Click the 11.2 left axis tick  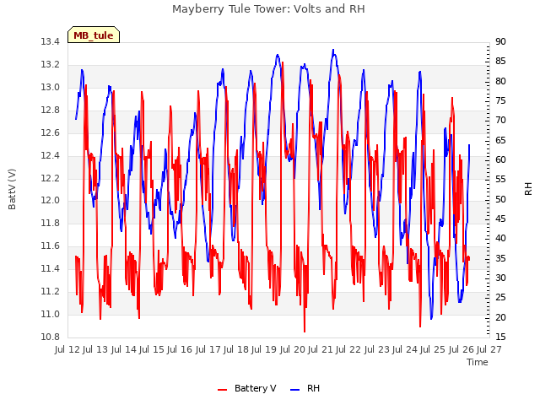point(51,291)
